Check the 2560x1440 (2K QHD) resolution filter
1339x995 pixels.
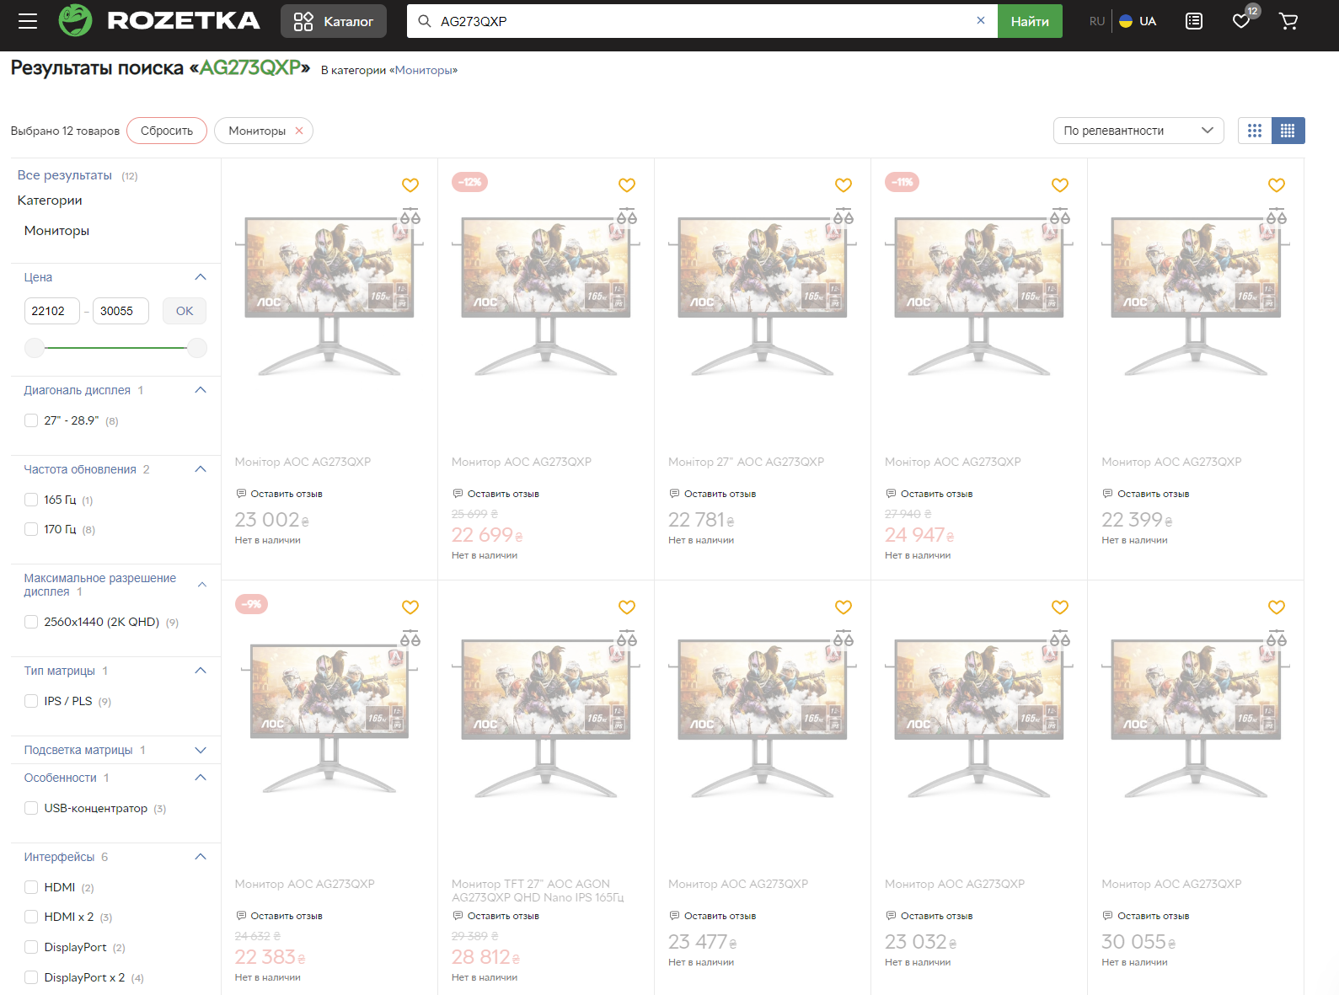pos(31,622)
